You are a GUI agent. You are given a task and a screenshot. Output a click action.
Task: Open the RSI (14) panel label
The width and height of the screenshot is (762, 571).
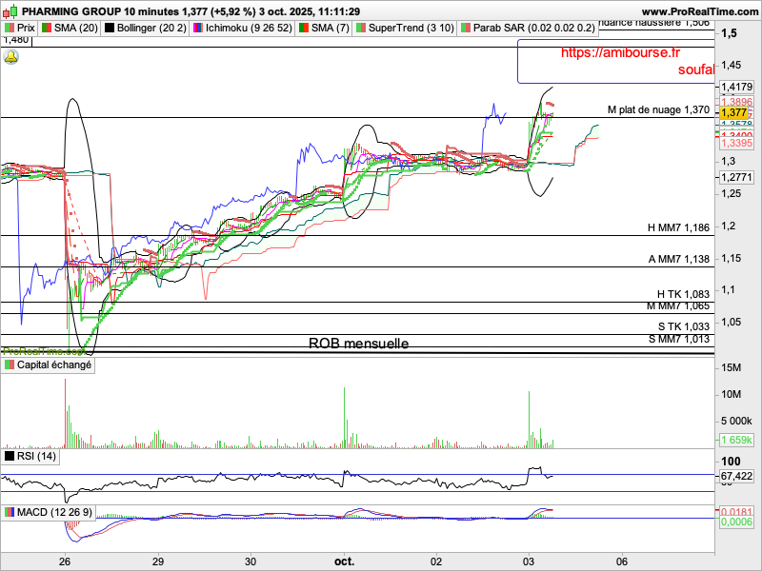(30, 457)
